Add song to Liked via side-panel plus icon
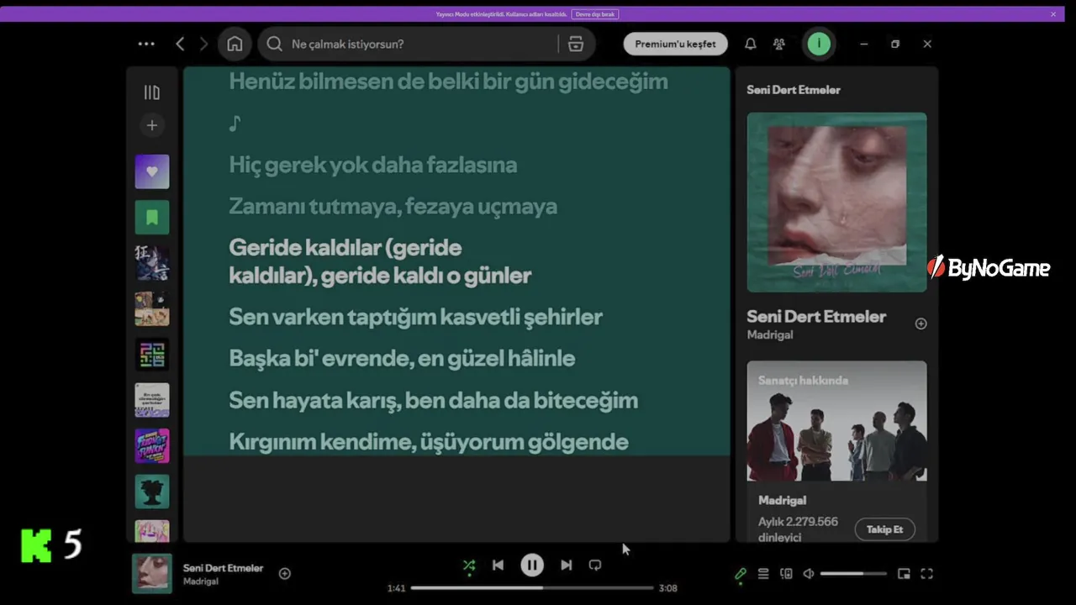The width and height of the screenshot is (1076, 605). pyautogui.click(x=921, y=324)
